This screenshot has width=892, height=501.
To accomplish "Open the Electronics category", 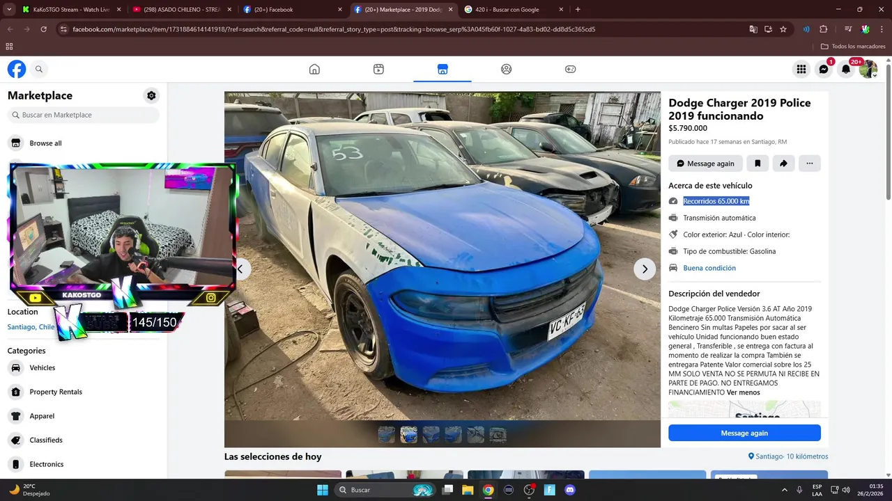I will 84,464.
